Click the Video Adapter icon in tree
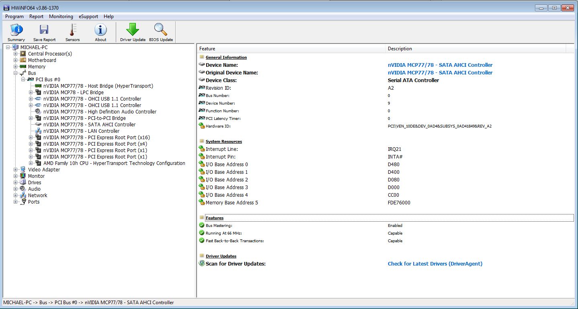Viewport: 578px width, 309px height. [x=23, y=170]
